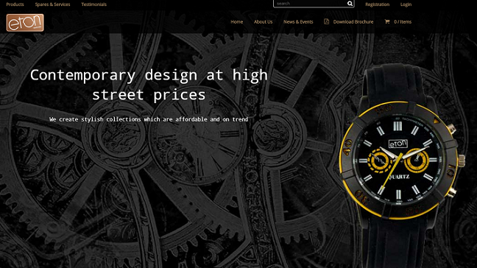
Task: Focus the search input field
Action: point(311,4)
